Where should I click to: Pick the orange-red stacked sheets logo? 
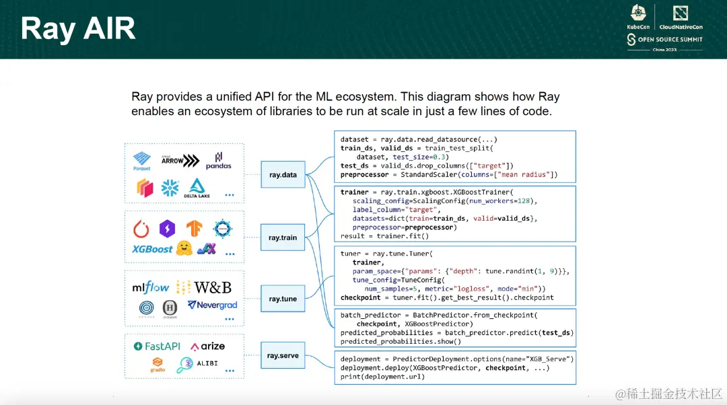pos(145,188)
